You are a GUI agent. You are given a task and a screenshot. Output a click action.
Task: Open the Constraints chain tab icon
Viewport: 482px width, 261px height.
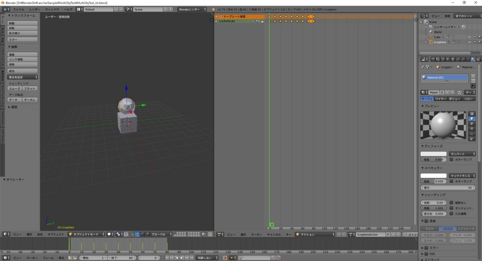pyautogui.click(x=458, y=59)
